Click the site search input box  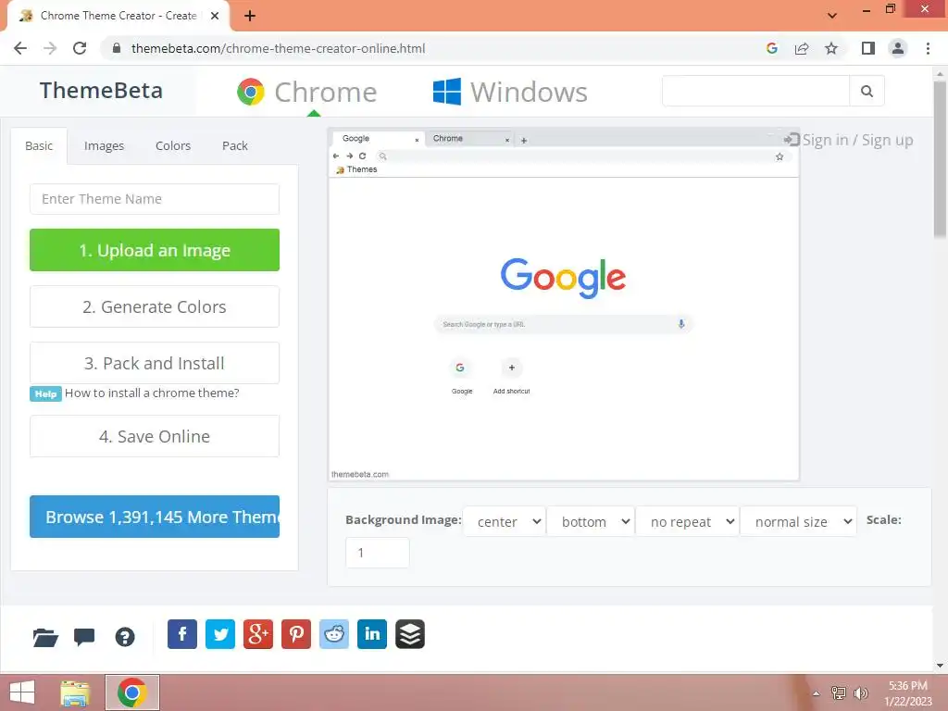pos(755,91)
